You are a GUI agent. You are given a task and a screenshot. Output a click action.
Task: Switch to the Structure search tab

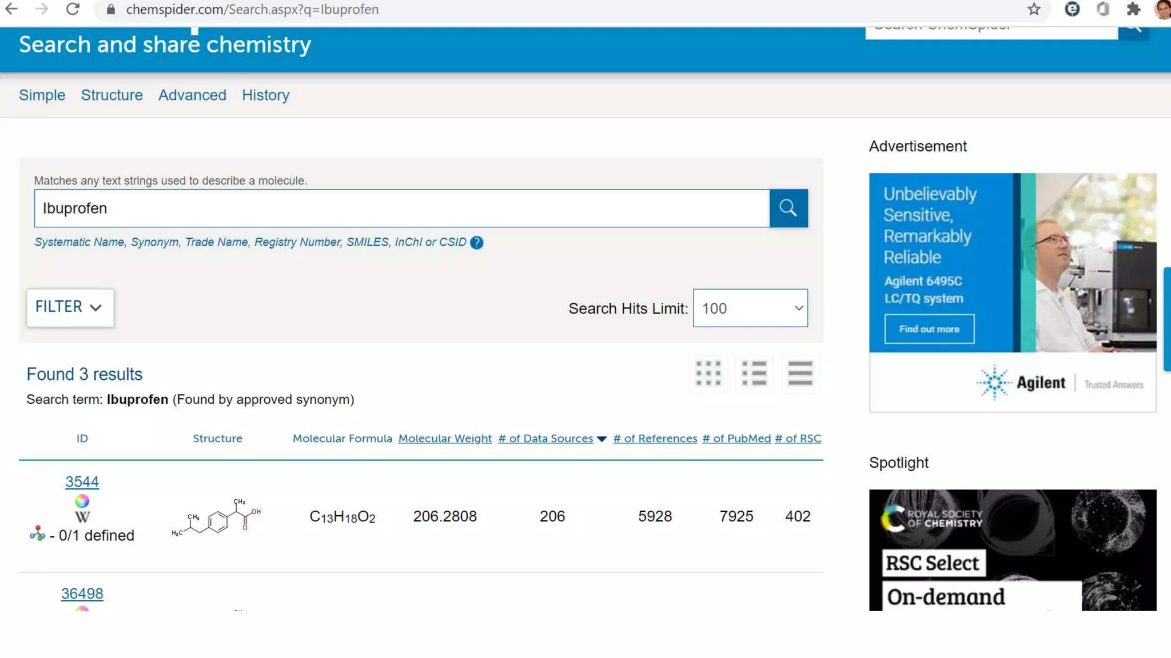(111, 95)
